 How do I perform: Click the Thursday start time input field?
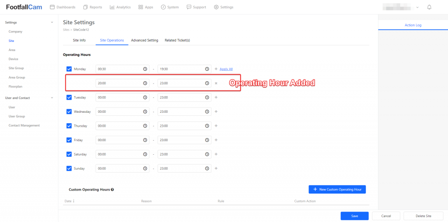coord(119,126)
